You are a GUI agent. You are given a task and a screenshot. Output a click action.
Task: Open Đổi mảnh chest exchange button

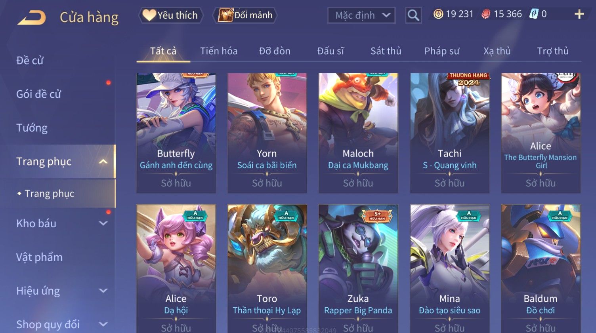pos(245,15)
